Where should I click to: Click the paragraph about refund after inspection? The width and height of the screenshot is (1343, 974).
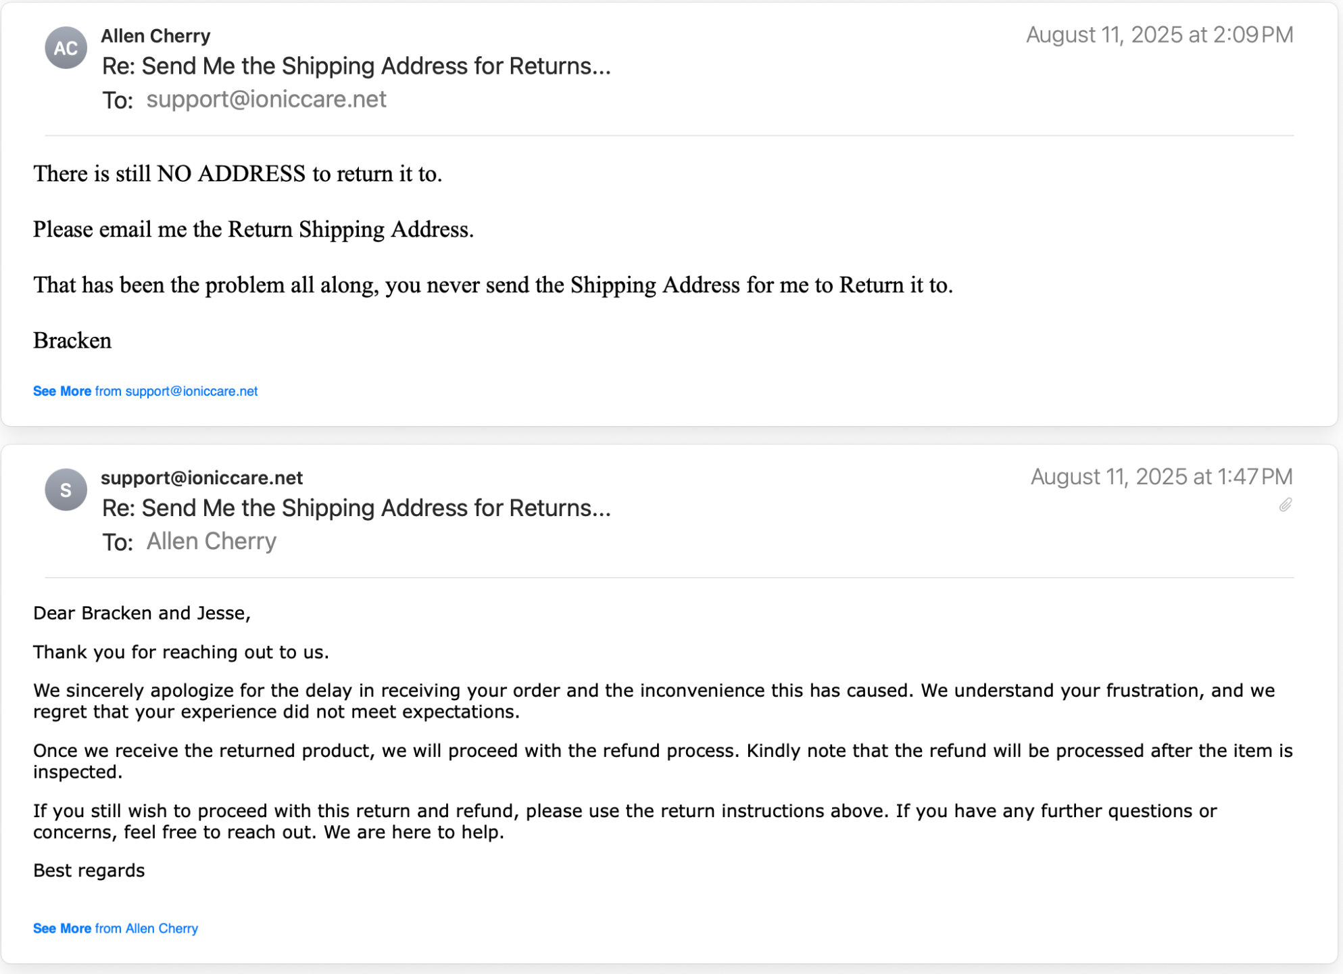(662, 761)
